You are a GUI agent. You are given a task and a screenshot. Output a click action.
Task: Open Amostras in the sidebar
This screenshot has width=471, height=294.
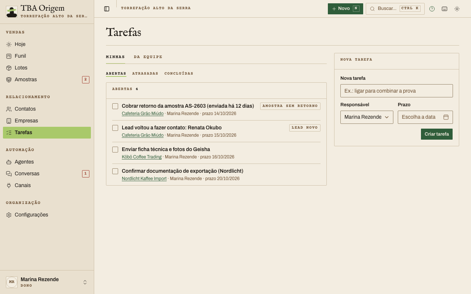tap(47, 79)
